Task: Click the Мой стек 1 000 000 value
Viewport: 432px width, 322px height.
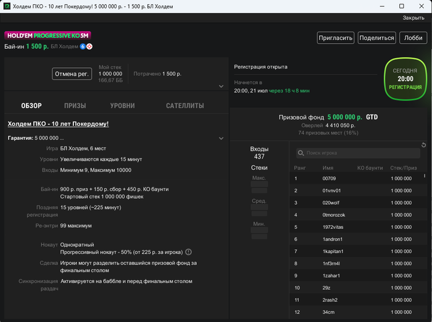Action: coord(110,74)
